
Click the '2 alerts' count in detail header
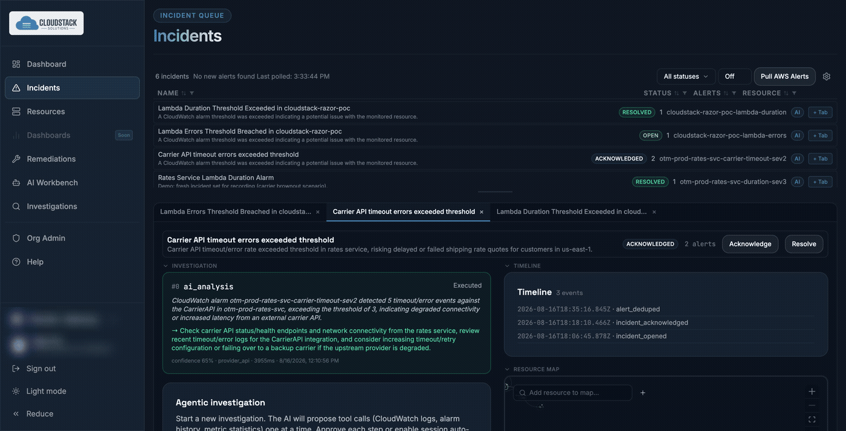(700, 244)
